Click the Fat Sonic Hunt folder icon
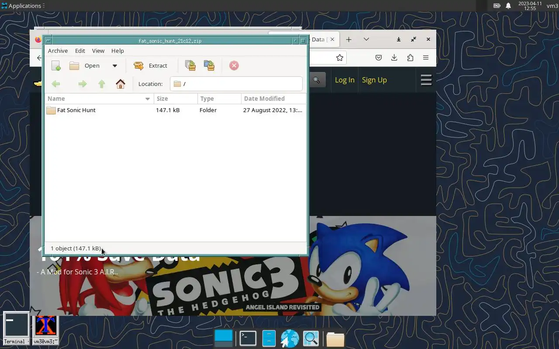This screenshot has height=349, width=559. pos(51,110)
